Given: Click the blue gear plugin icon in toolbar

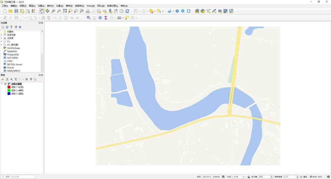Looking at the screenshot, I should [x=177, y=11].
